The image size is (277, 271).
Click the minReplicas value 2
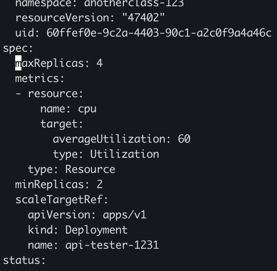click(x=100, y=185)
